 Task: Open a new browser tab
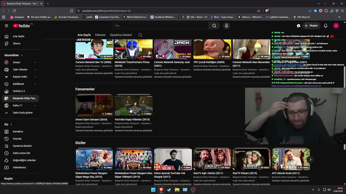(48, 4)
